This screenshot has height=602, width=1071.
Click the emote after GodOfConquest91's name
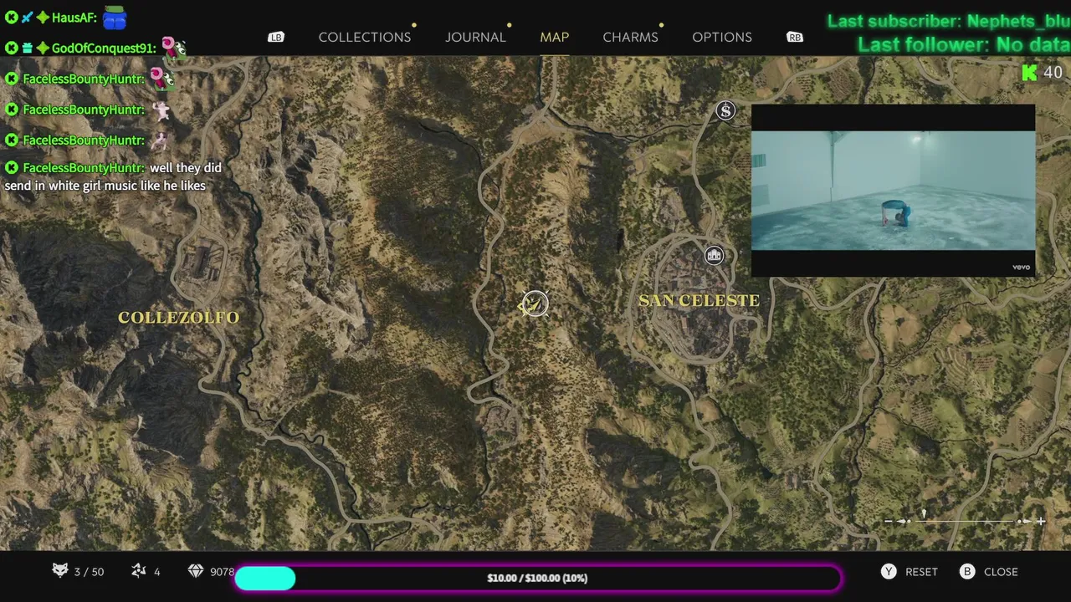click(x=173, y=48)
